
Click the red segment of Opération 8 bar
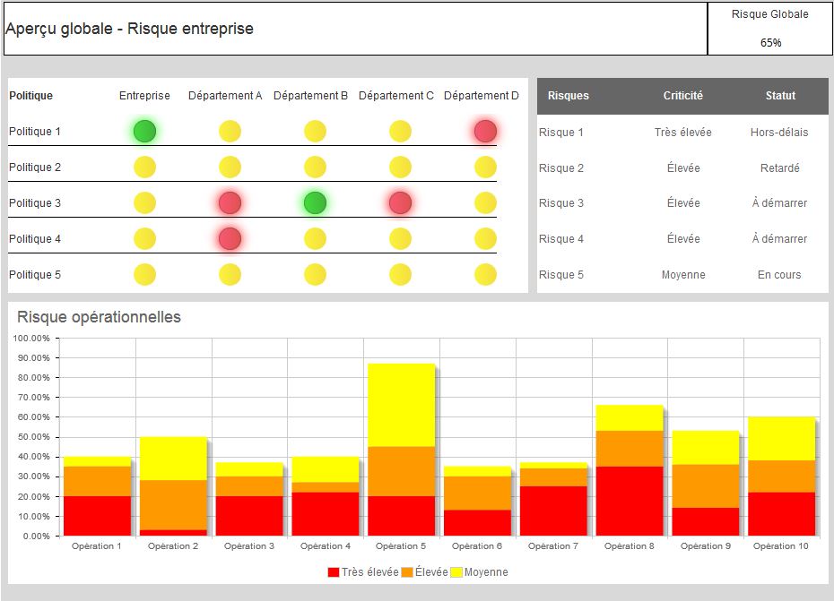(x=630, y=501)
